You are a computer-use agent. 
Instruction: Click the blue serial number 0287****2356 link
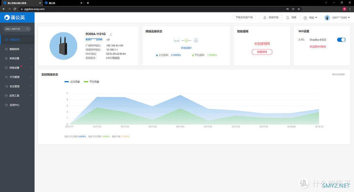click(94, 39)
